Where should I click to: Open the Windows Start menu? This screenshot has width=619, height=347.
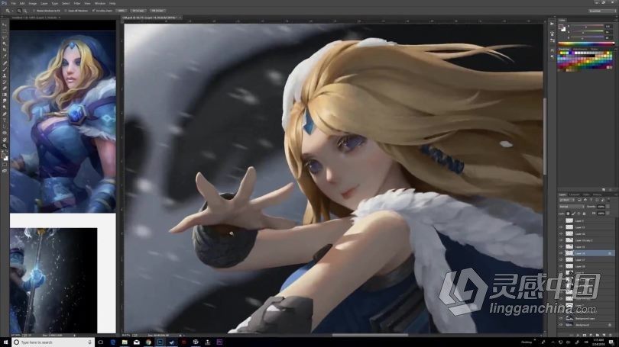(x=5, y=342)
